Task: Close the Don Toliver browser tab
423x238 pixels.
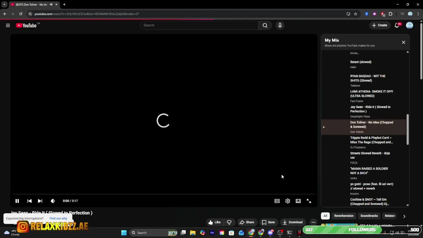Action: tap(56, 5)
